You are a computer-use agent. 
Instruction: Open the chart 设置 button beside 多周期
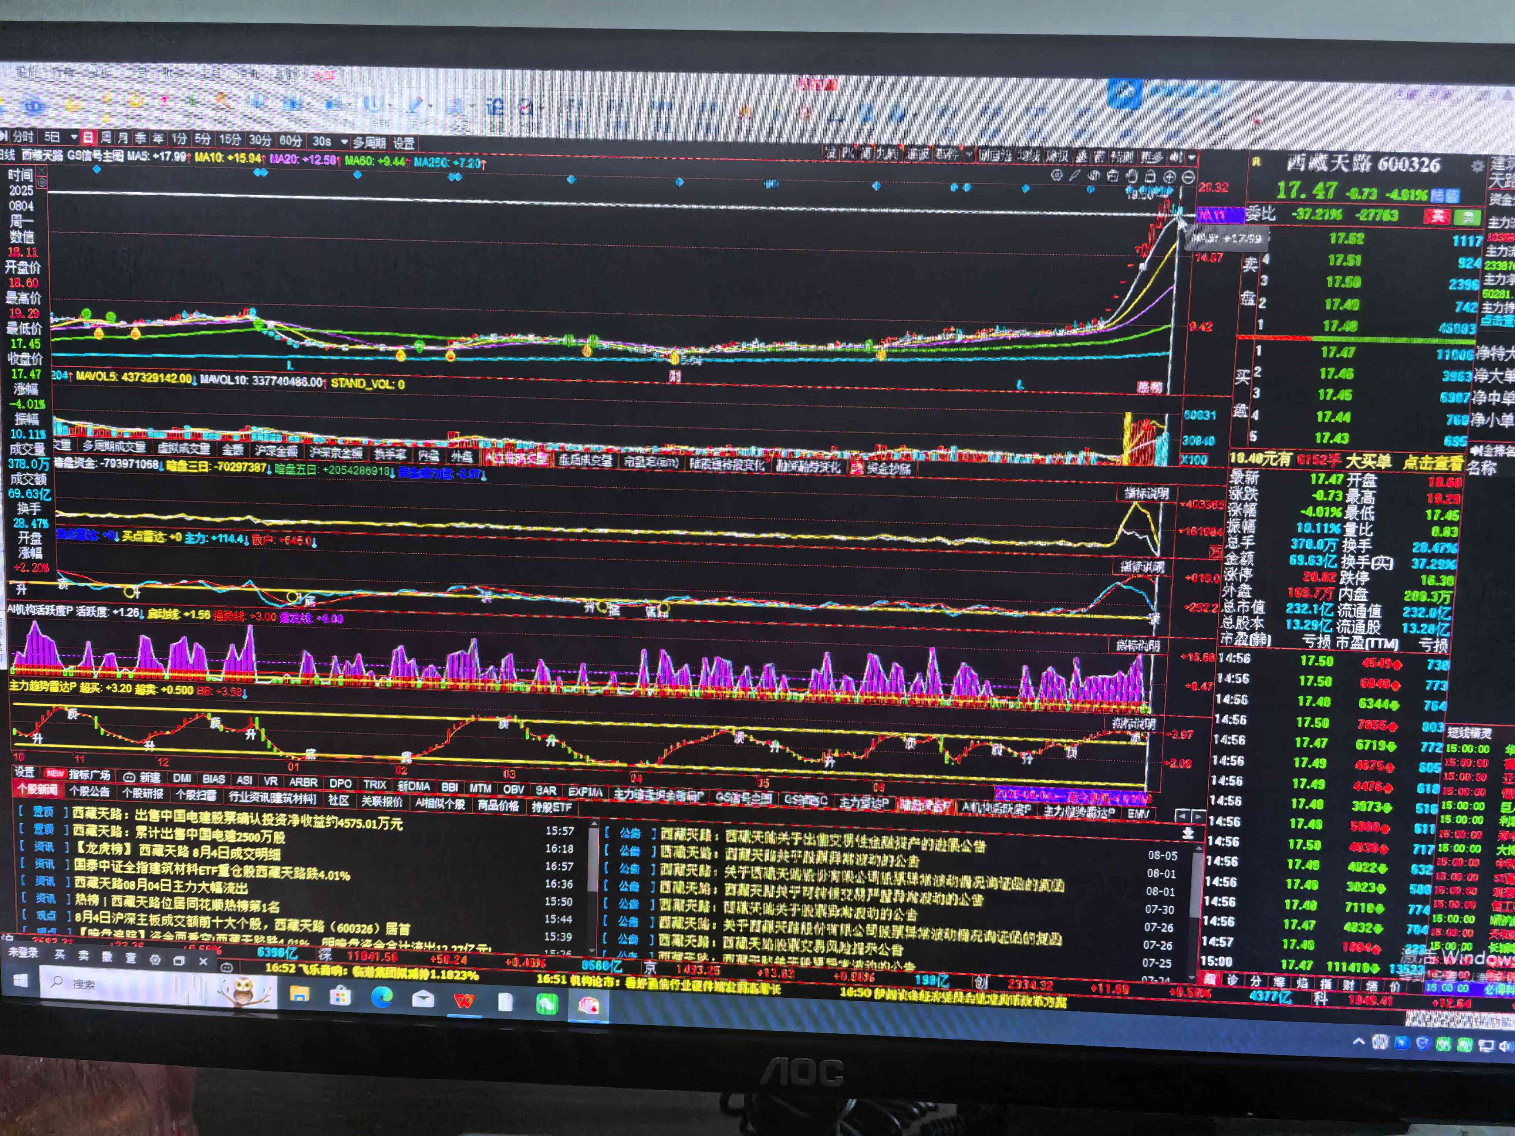pos(404,143)
